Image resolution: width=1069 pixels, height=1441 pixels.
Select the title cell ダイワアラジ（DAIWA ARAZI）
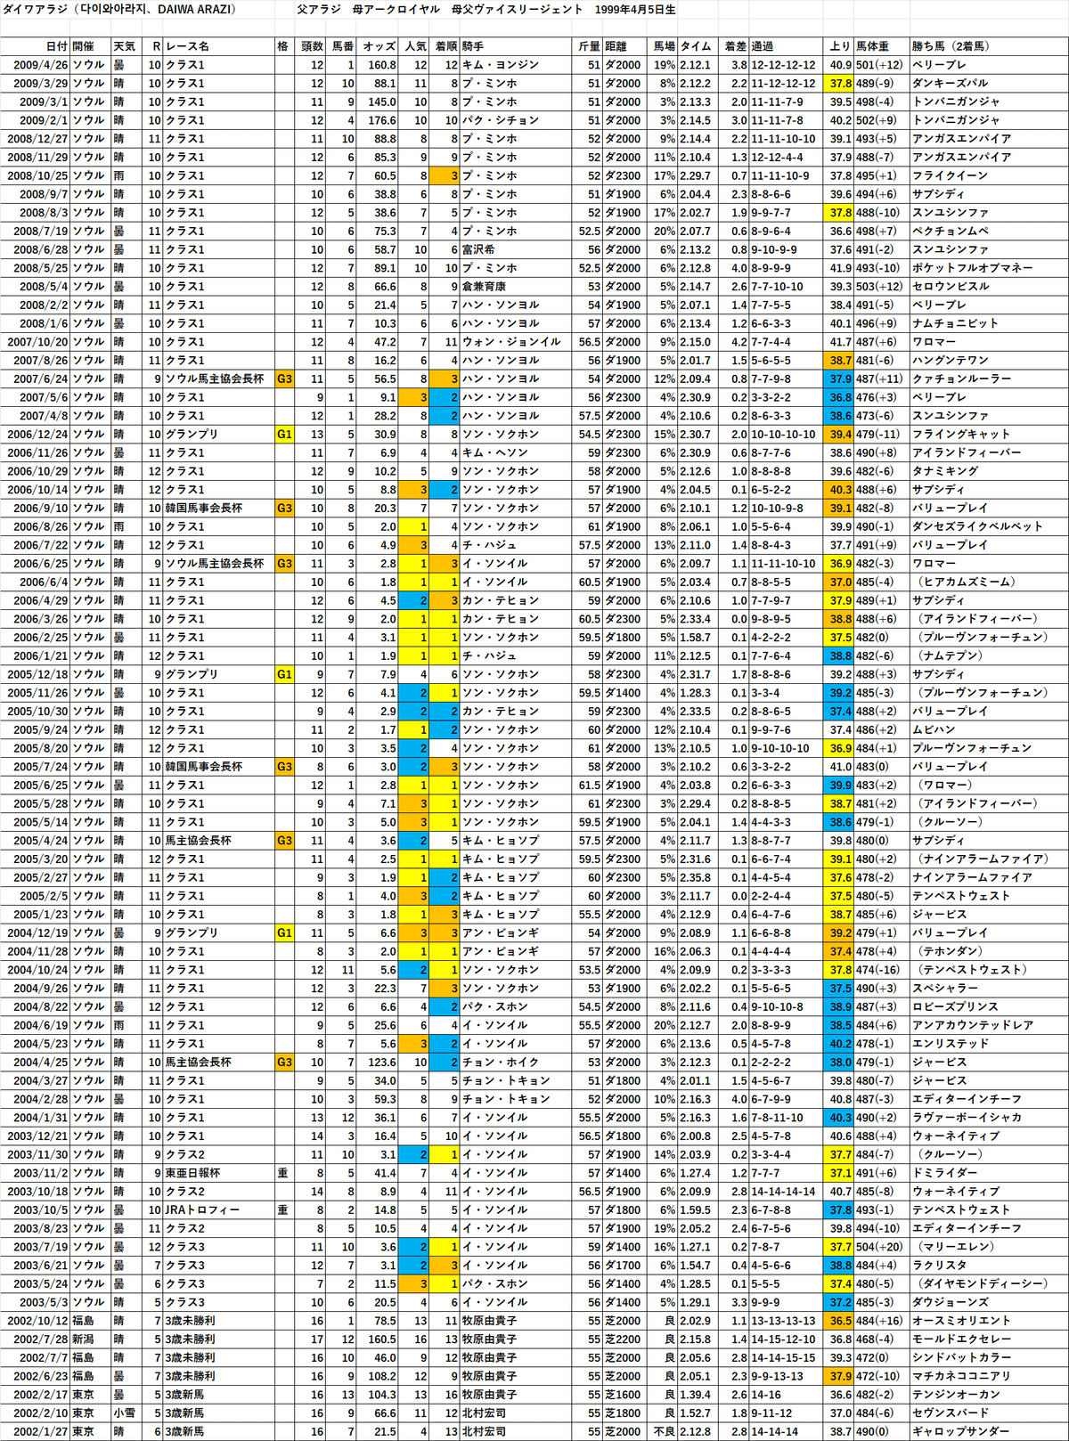(x=121, y=10)
